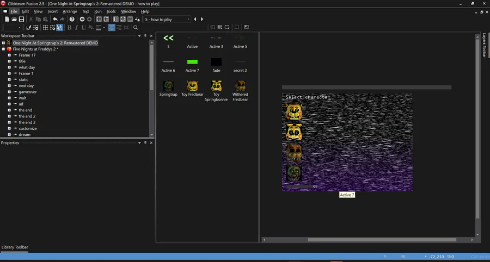
Task: Go forward with the right arrow circle icon
Action: tap(89, 20)
